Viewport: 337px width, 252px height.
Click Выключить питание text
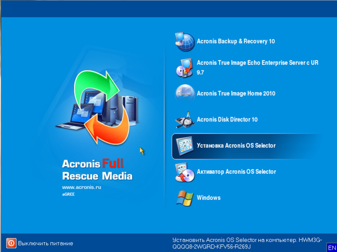pyautogui.click(x=46, y=244)
